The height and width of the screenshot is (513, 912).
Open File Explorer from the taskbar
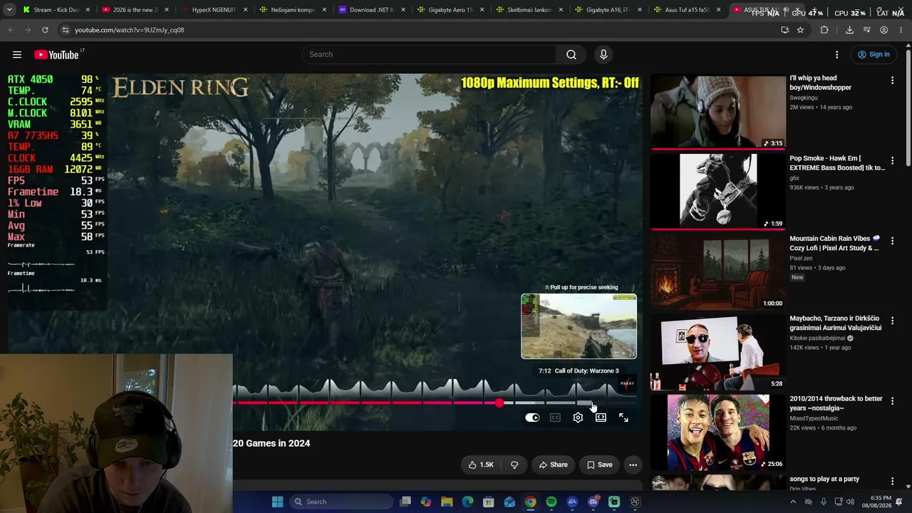point(447,502)
